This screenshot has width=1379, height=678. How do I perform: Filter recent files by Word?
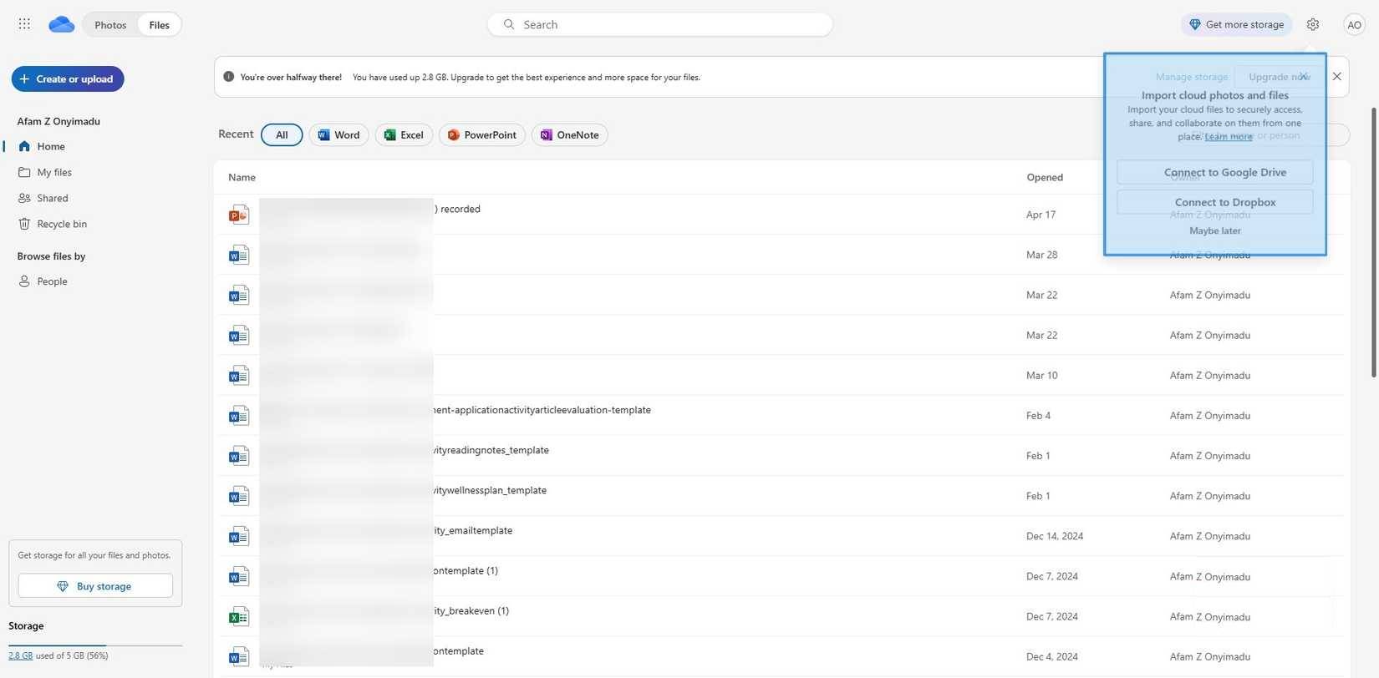338,135
